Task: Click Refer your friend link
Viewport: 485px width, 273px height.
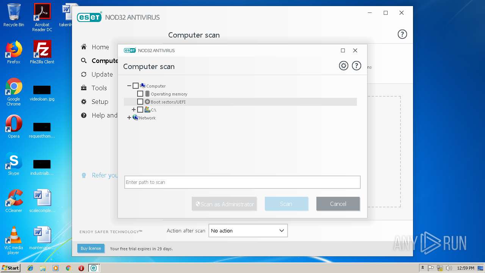Action: point(105,175)
